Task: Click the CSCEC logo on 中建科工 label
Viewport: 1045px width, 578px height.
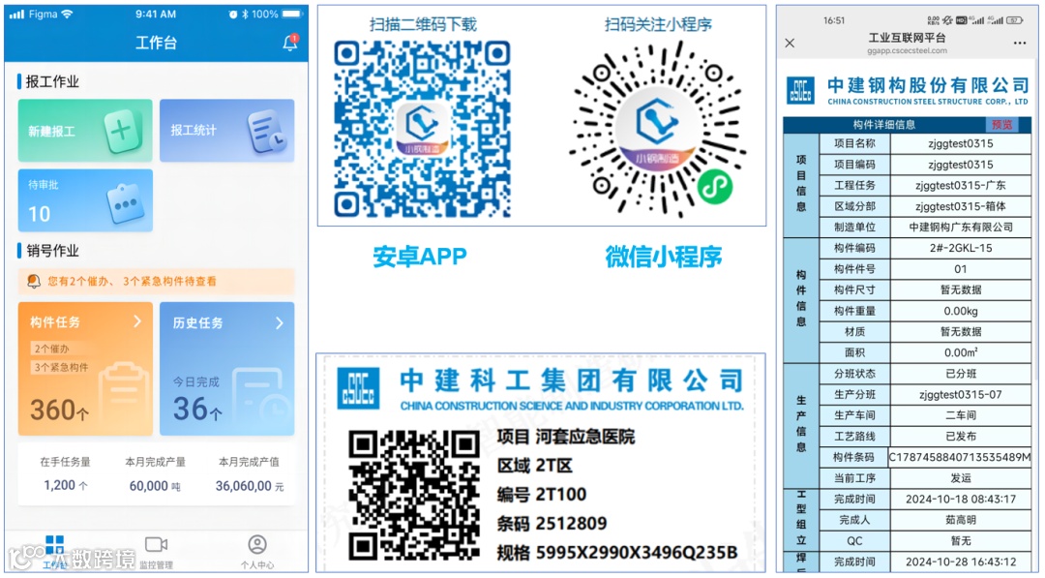Action: (359, 387)
